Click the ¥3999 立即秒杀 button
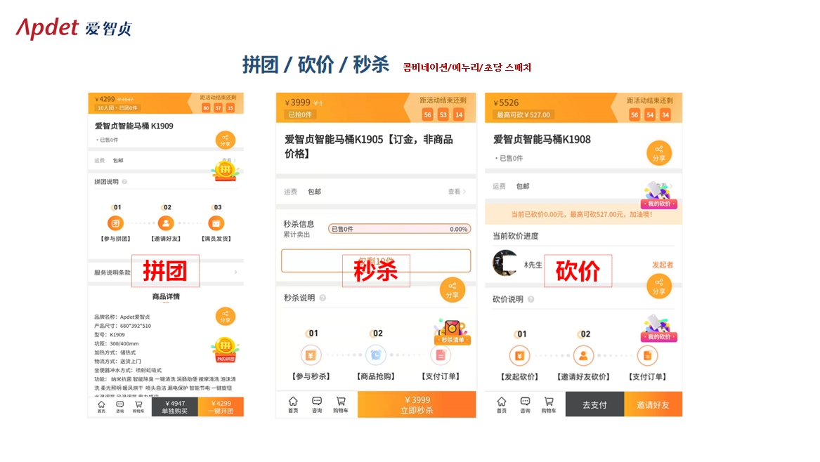Viewport: 820px width, 462px height. (x=417, y=404)
